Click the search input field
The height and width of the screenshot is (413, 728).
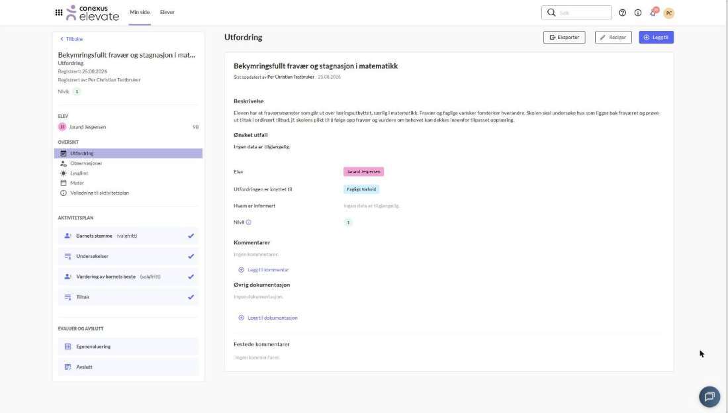[x=576, y=13]
